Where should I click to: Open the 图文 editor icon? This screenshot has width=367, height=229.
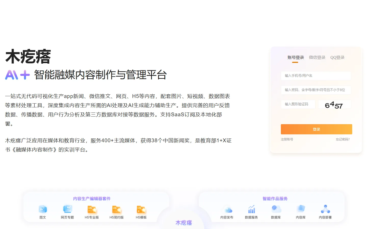(43, 209)
